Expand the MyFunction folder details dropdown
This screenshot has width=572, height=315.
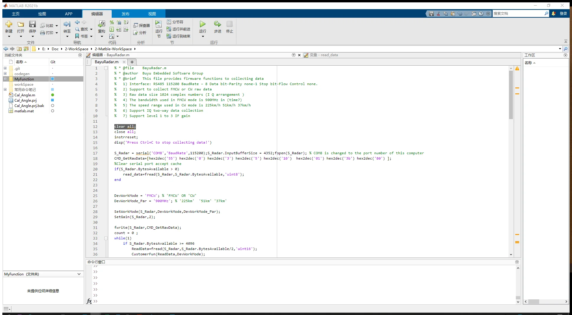tap(79, 274)
